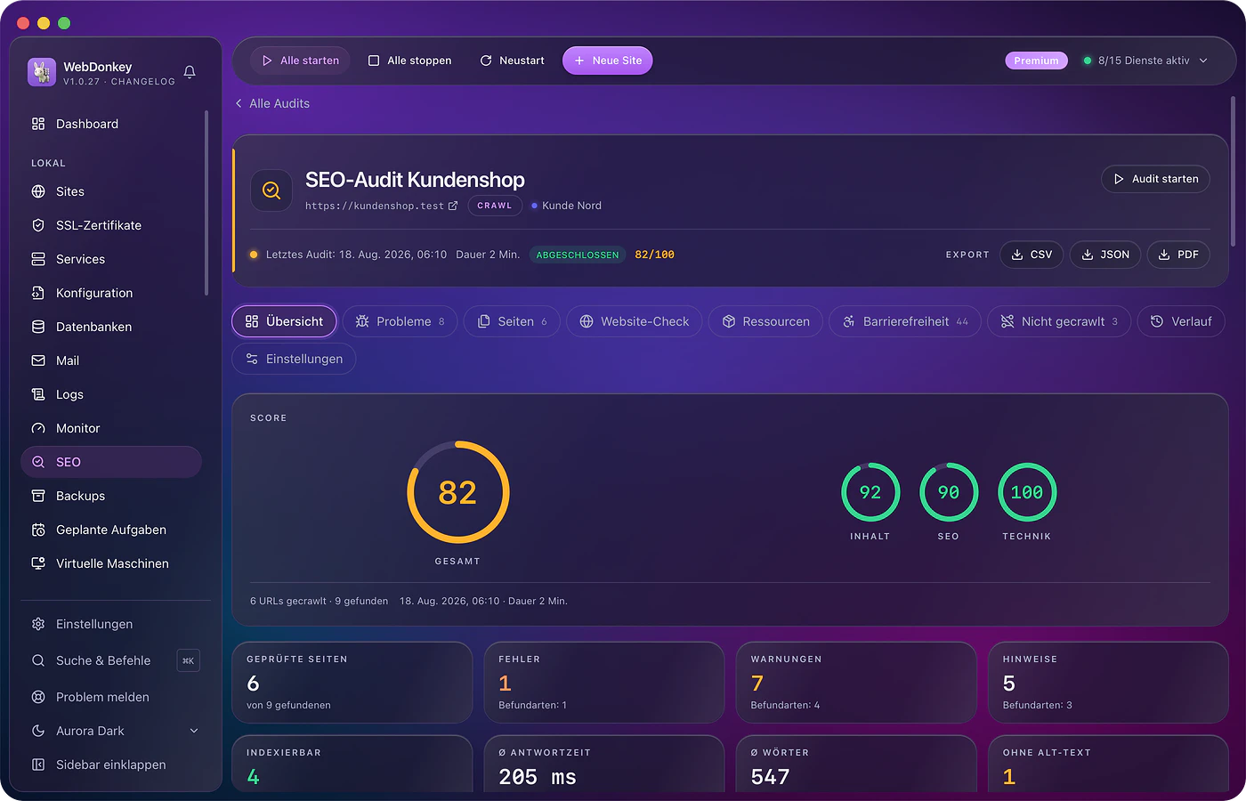Go to Backups
1246x801 pixels.
coord(111,496)
